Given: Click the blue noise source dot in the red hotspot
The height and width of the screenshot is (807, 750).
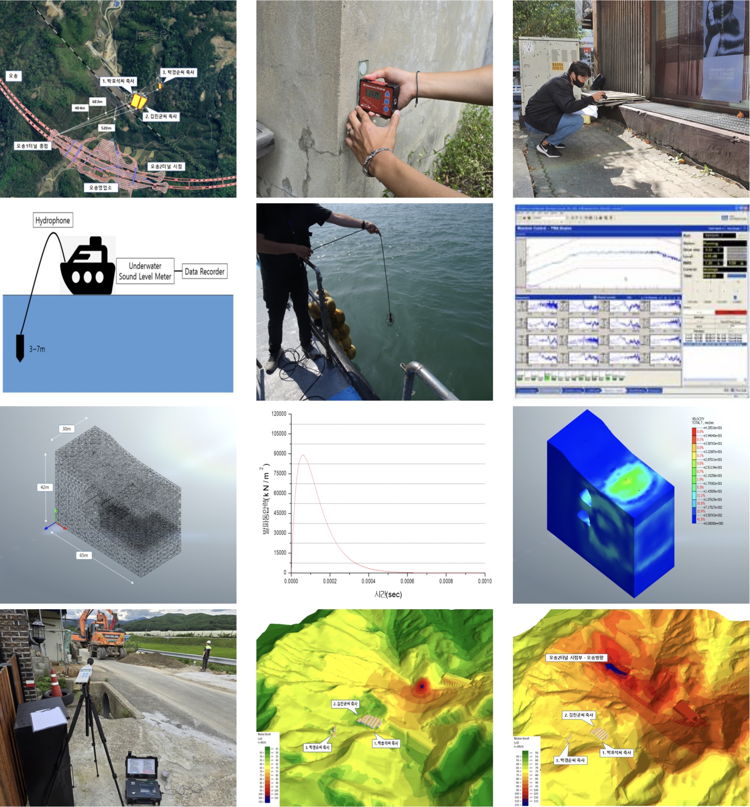Looking at the screenshot, I should click(x=421, y=687).
